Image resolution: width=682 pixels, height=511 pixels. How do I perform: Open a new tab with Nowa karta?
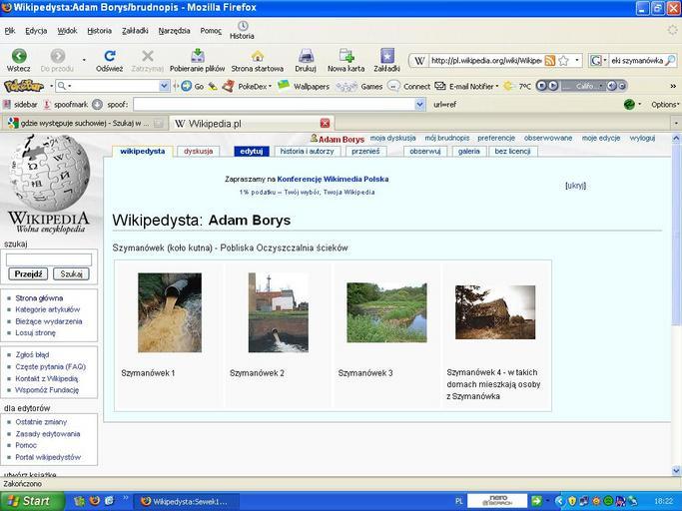[345, 56]
